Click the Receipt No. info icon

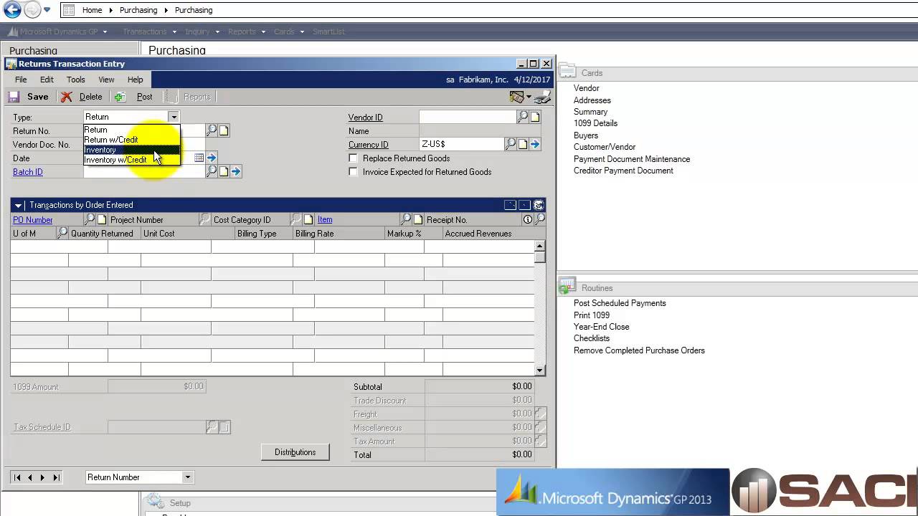(528, 219)
